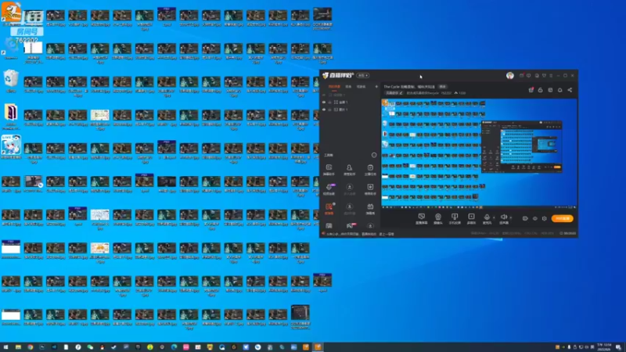Open the hamburger menu icon in the title bar

(551, 75)
